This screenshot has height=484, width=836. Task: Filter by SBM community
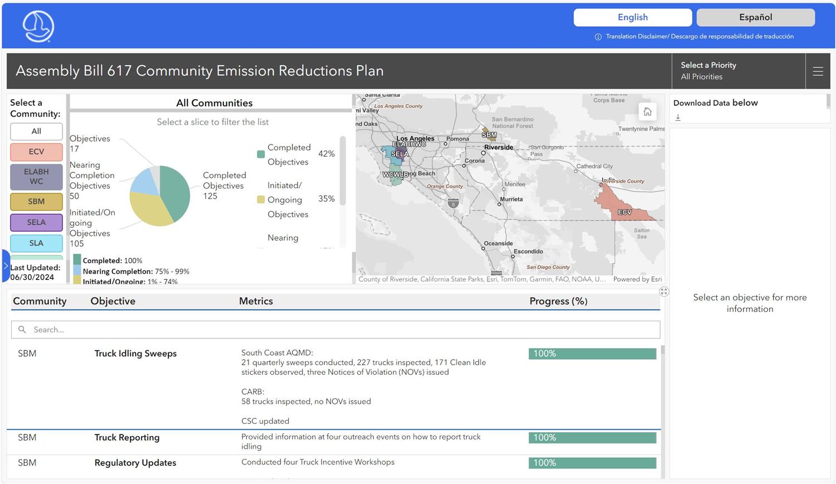[x=36, y=201]
